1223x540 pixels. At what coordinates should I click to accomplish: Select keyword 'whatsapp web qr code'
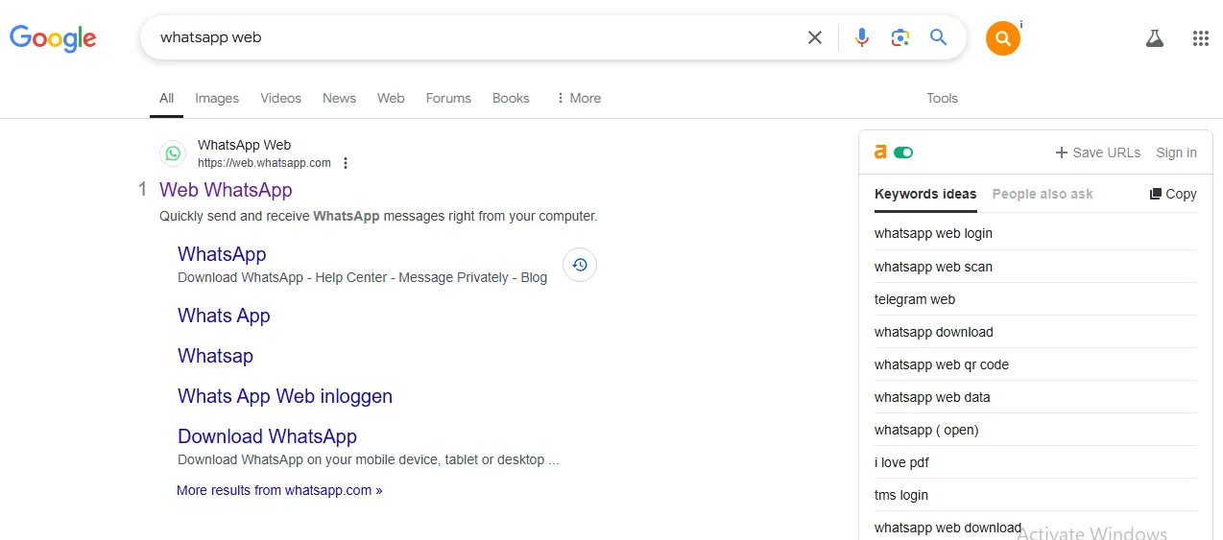(942, 364)
